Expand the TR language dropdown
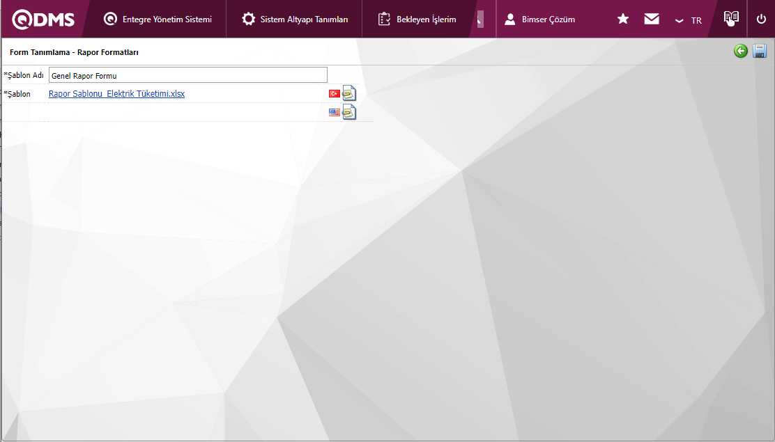 (689, 20)
